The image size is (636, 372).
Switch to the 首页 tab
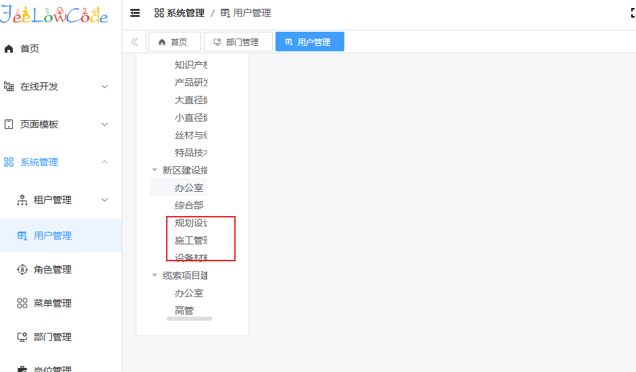tap(174, 42)
